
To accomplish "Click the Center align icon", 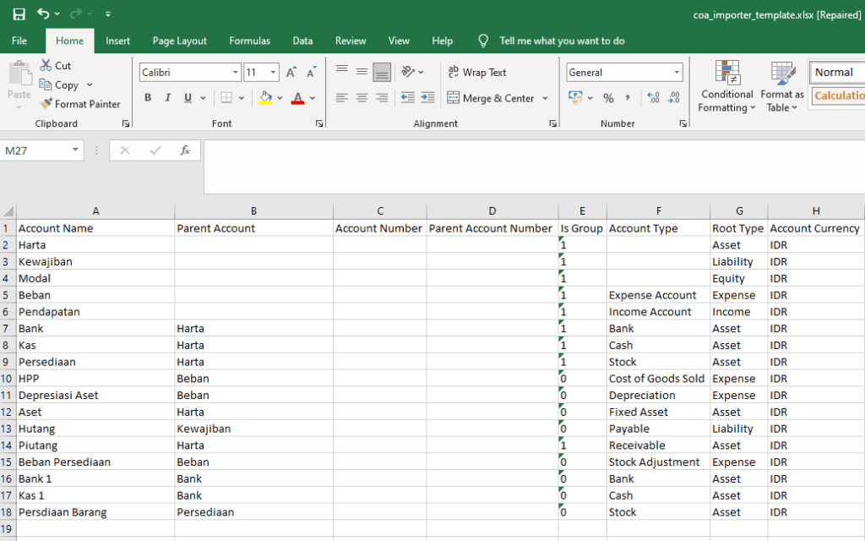I will pos(362,98).
